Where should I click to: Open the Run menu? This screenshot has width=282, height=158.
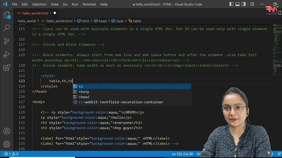[75, 4]
